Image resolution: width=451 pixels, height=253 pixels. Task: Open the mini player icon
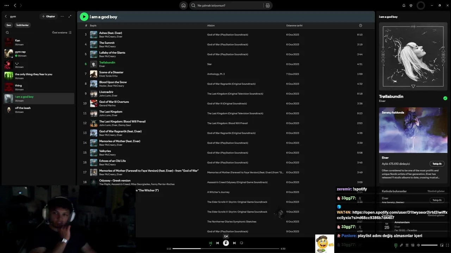coord(442,245)
